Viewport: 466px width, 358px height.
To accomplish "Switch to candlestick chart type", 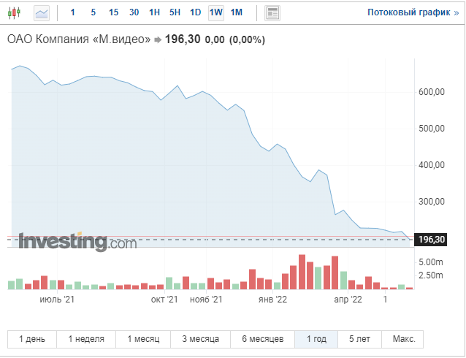I will [x=14, y=13].
